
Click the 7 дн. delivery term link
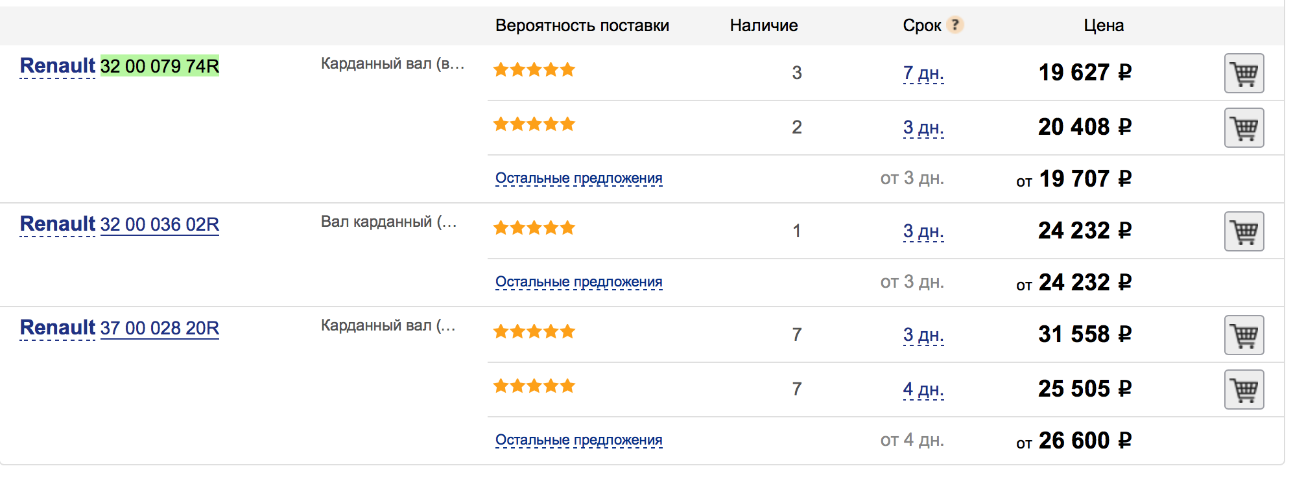(923, 73)
